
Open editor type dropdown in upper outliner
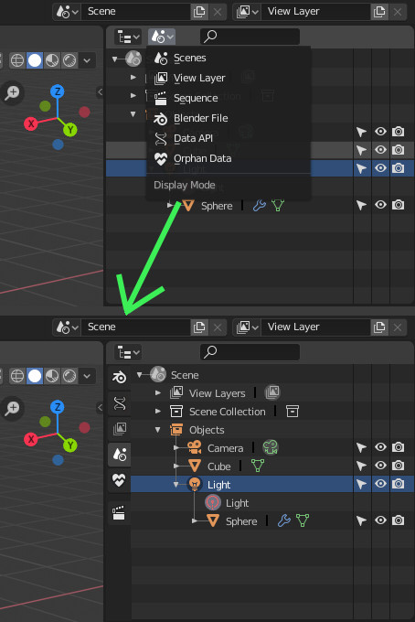tap(128, 37)
